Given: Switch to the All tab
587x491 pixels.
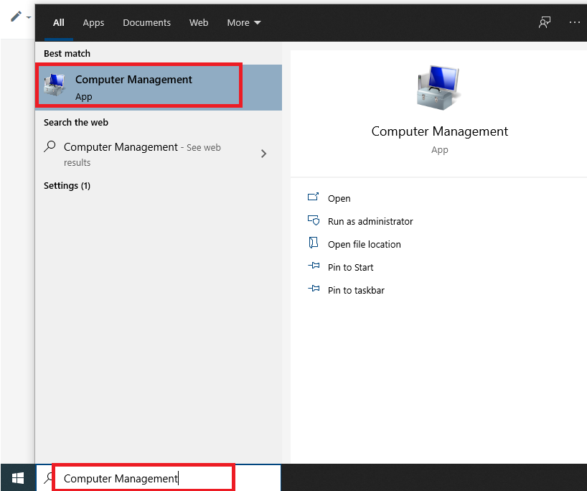Looking at the screenshot, I should click(58, 22).
